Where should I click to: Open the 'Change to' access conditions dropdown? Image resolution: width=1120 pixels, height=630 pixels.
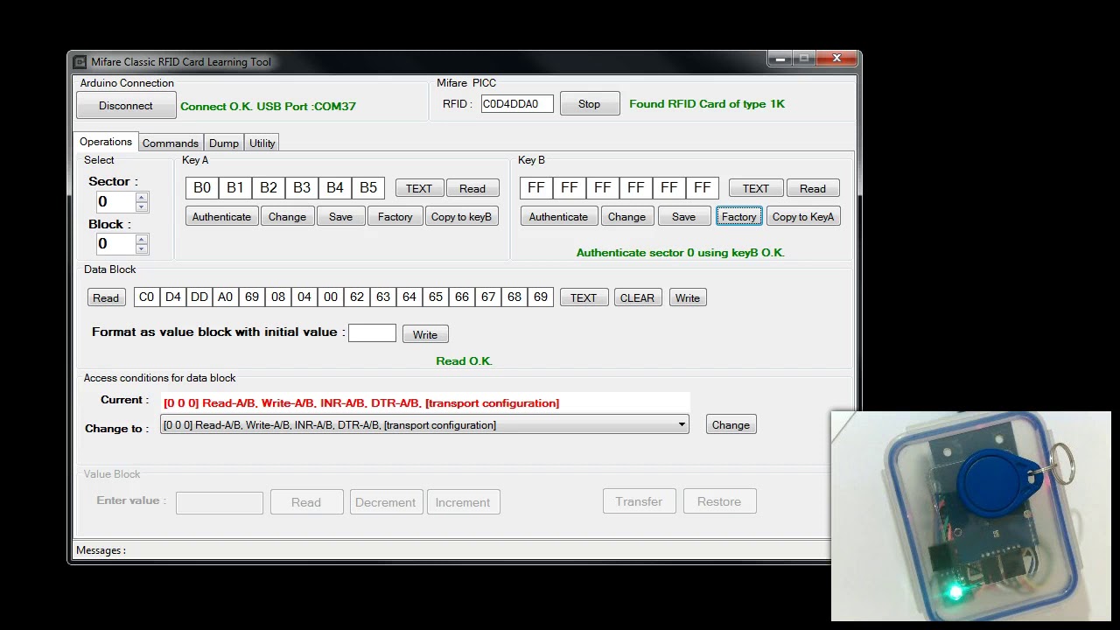pyautogui.click(x=424, y=425)
